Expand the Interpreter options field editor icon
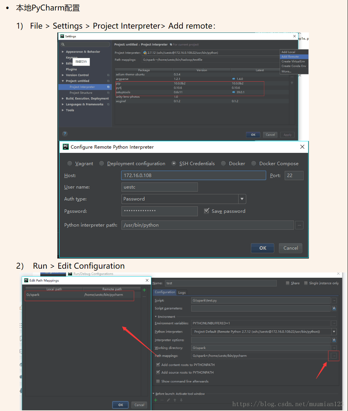The height and width of the screenshot is (411, 348). click(x=334, y=340)
